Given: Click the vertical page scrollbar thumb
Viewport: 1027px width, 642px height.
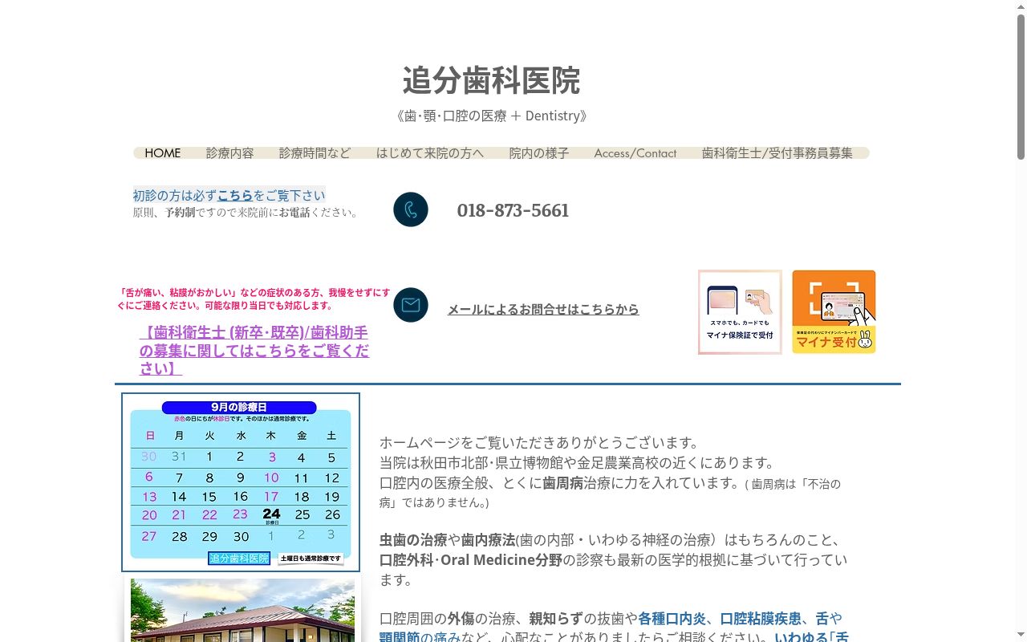Looking at the screenshot, I should (1021, 87).
